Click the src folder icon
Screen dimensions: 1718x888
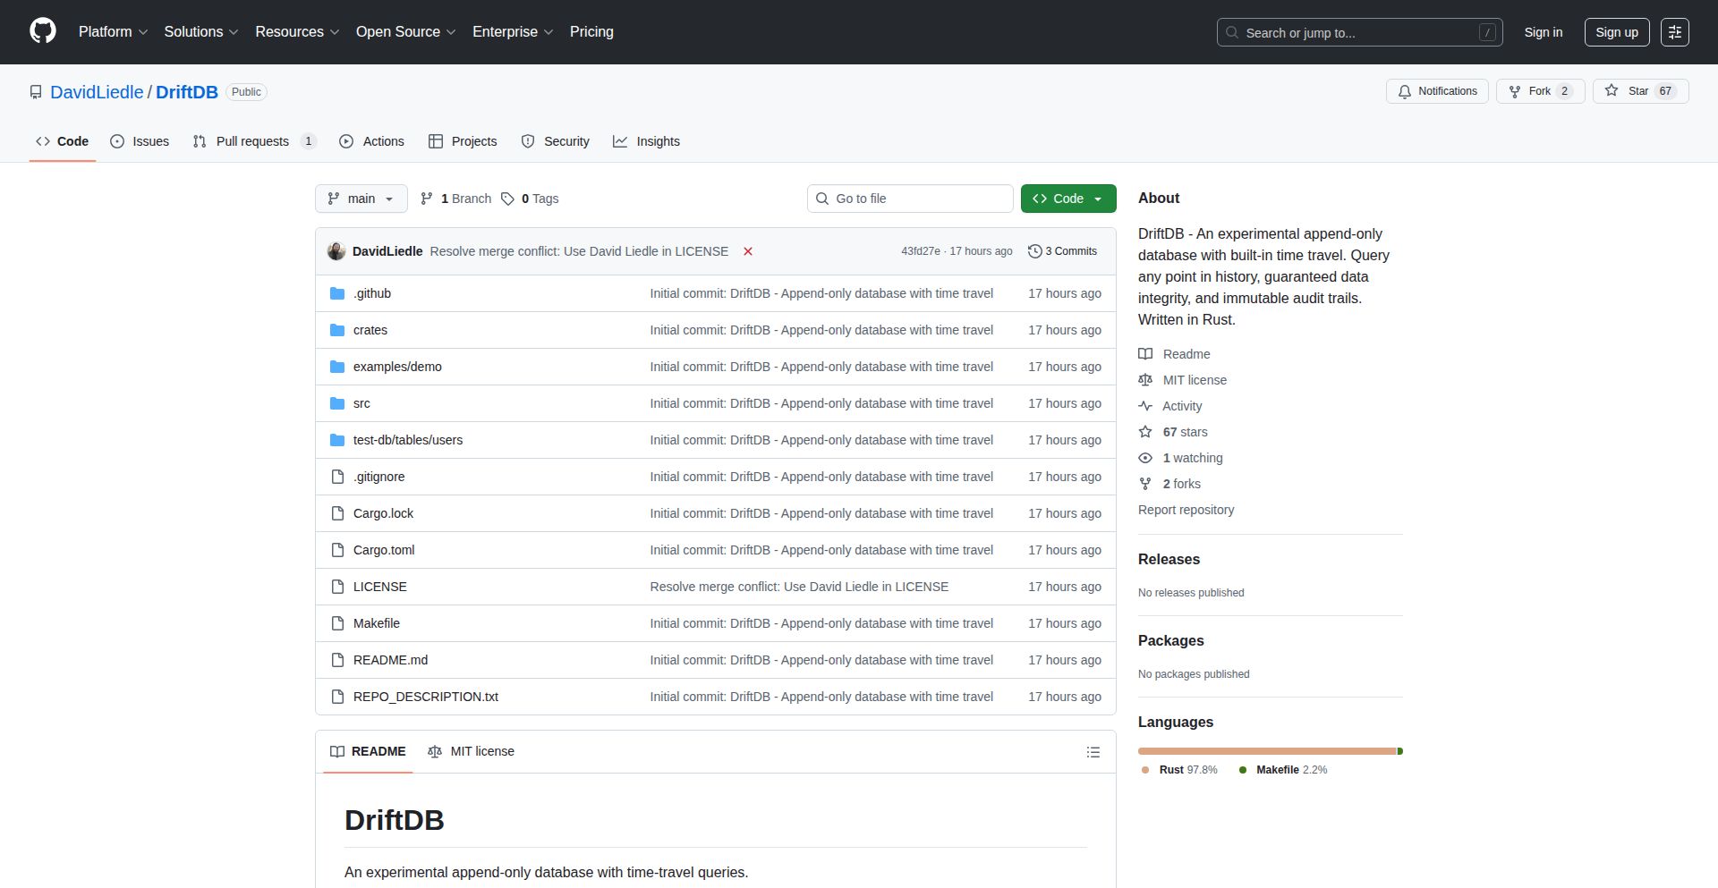pyautogui.click(x=337, y=403)
